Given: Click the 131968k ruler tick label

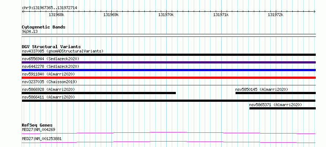Looking at the screenshot, I should point(56,15).
